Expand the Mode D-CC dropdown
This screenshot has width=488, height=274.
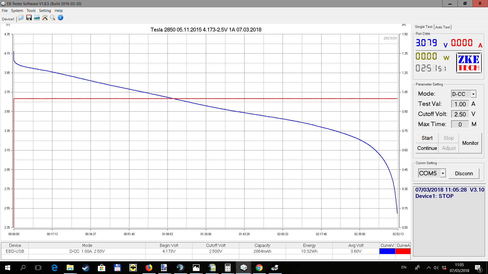coord(473,94)
